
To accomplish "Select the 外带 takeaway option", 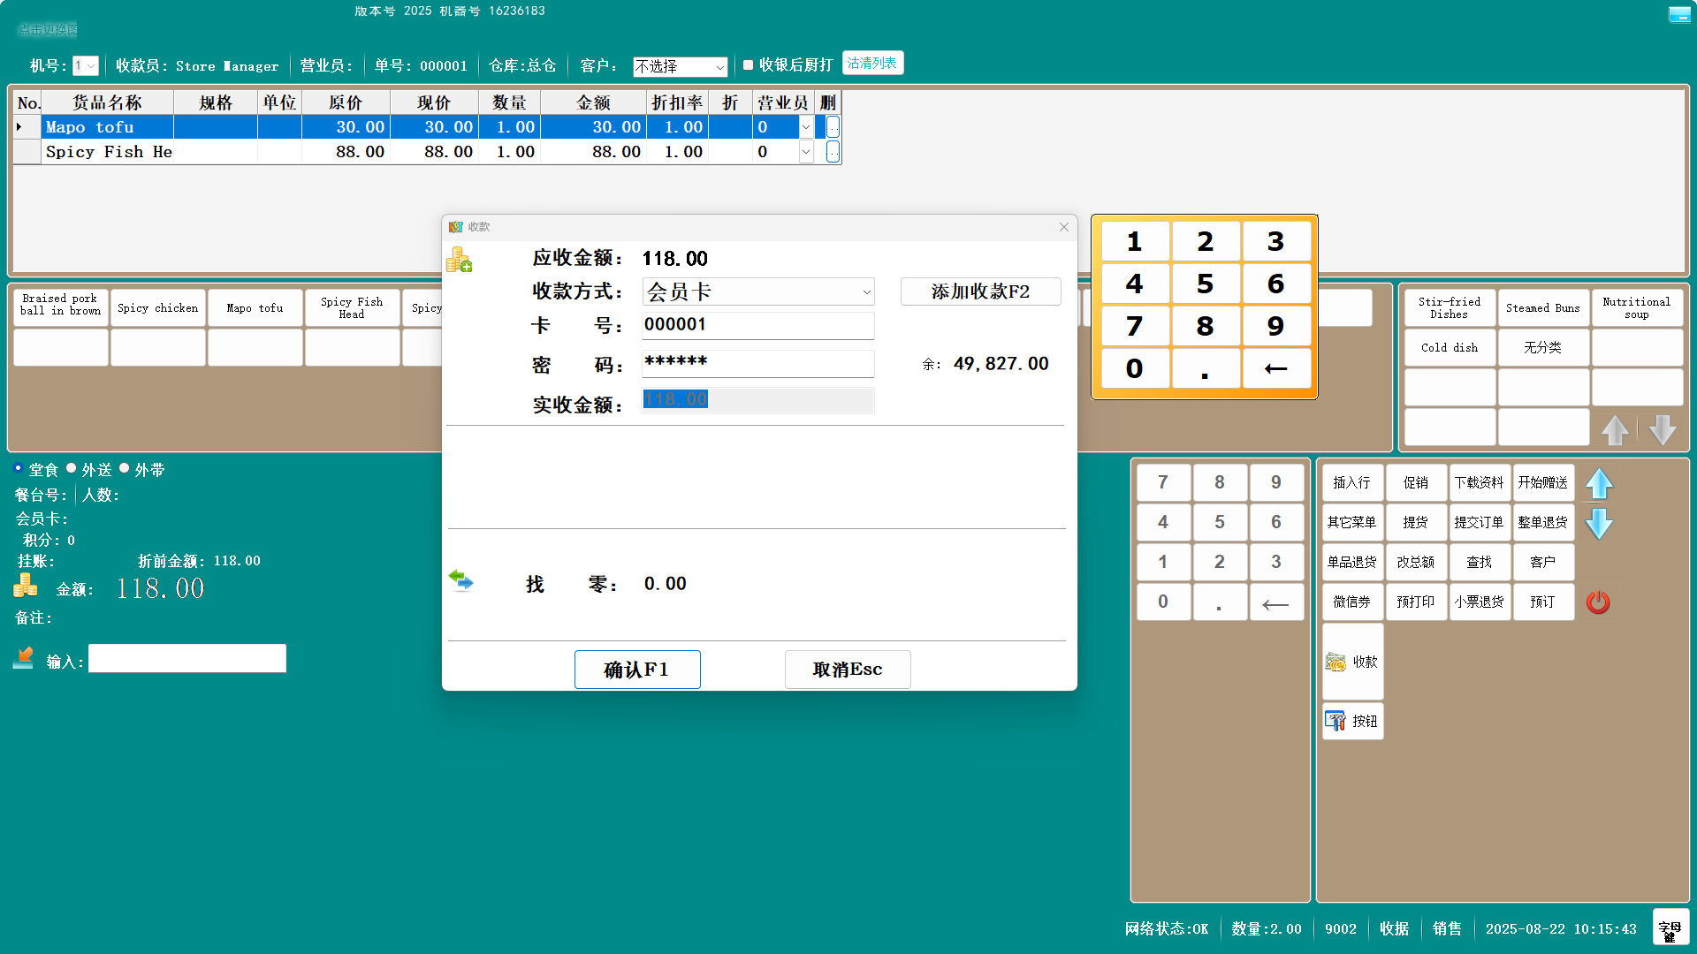I will point(124,468).
